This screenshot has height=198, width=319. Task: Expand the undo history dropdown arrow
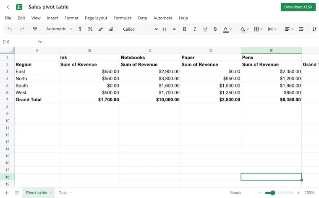(x=16, y=29)
